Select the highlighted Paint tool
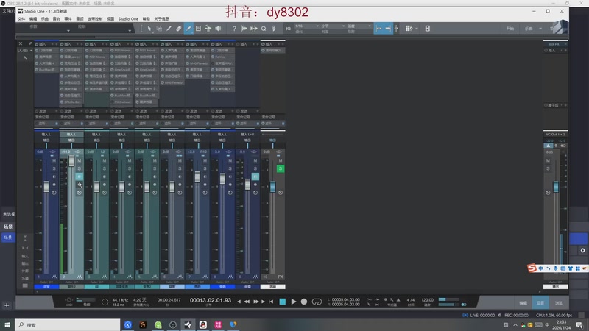 tap(188, 29)
